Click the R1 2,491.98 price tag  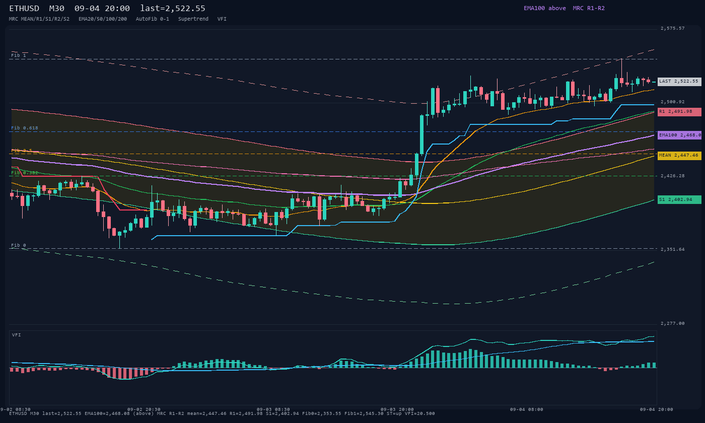pos(679,112)
